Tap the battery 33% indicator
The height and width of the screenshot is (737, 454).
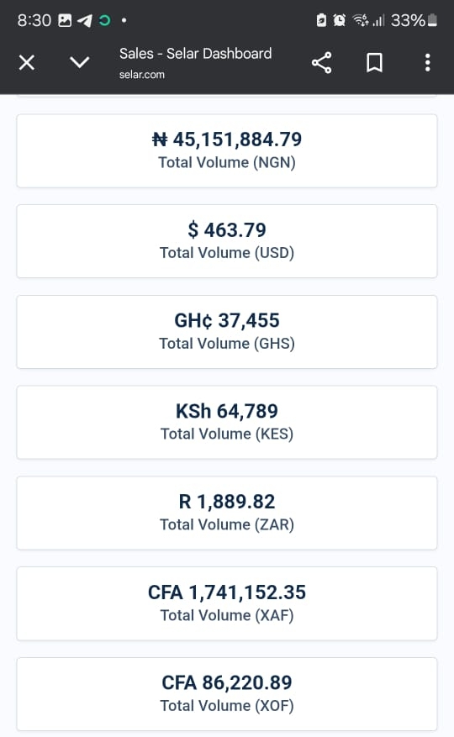coord(414,20)
